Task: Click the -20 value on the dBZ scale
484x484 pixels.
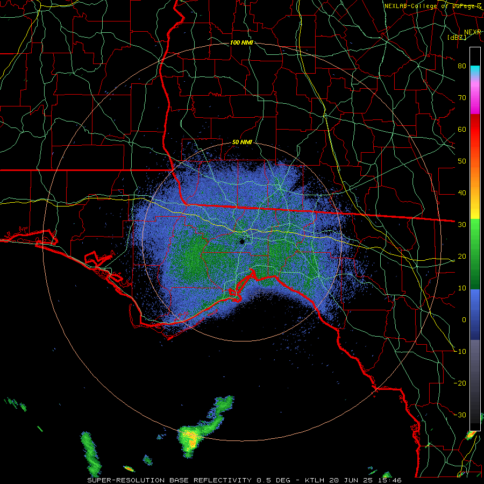Action: pos(460,383)
